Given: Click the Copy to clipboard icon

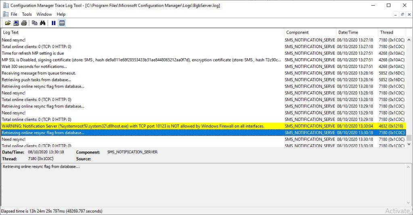Looking at the screenshot, I should (x=35, y=23).
